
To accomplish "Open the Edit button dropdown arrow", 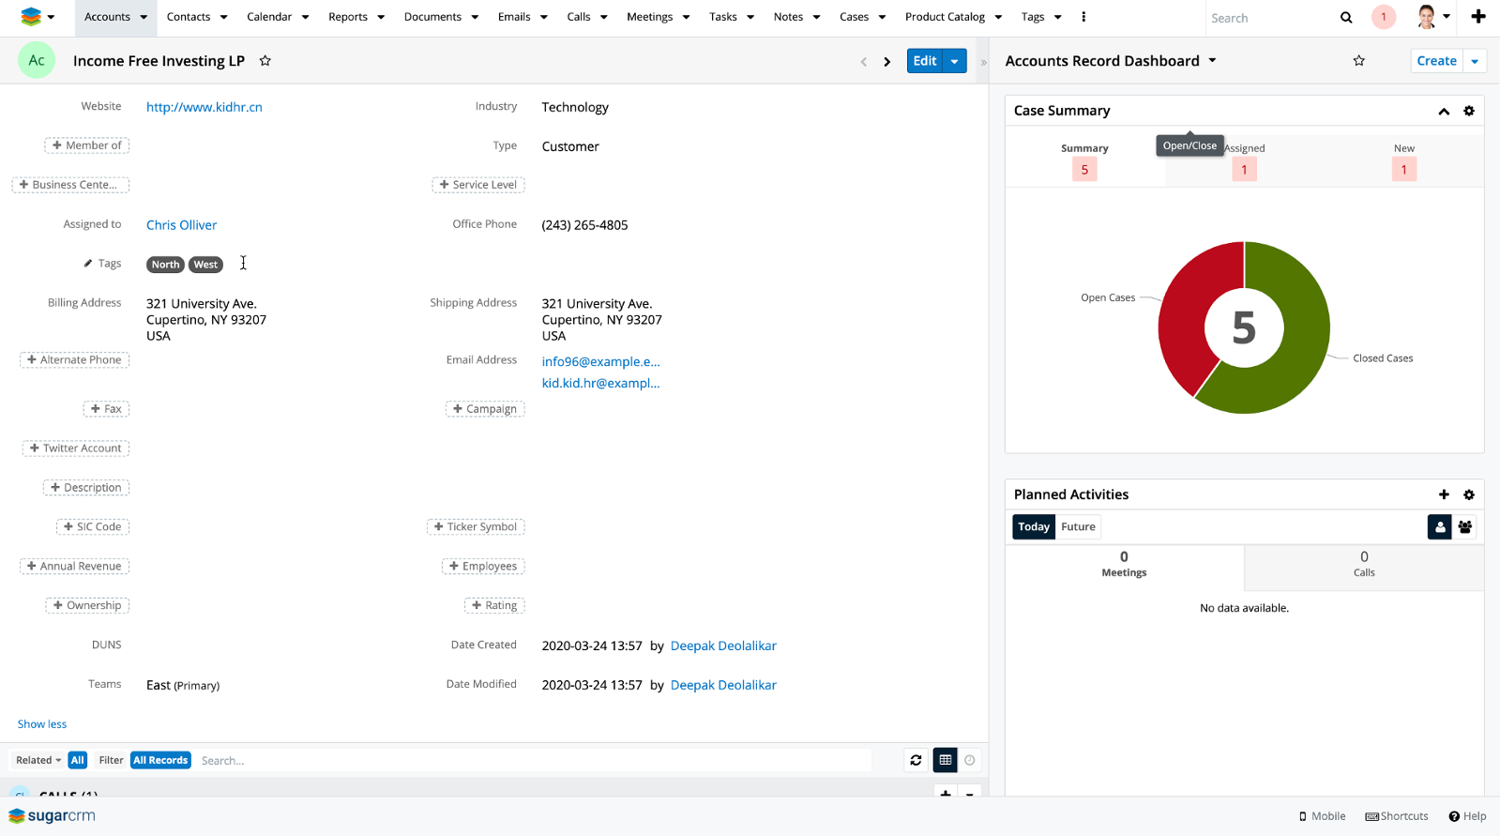I will (955, 61).
